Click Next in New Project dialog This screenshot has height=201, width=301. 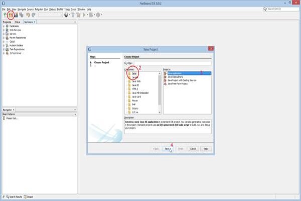pyautogui.click(x=168, y=149)
